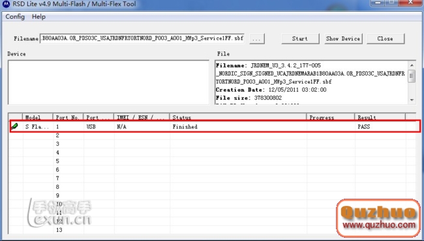Click the Show Device button
Screen dimensions: 424x241
pyautogui.click(x=343, y=38)
